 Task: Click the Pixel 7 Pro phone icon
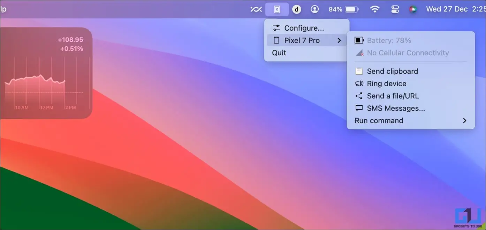[276, 40]
